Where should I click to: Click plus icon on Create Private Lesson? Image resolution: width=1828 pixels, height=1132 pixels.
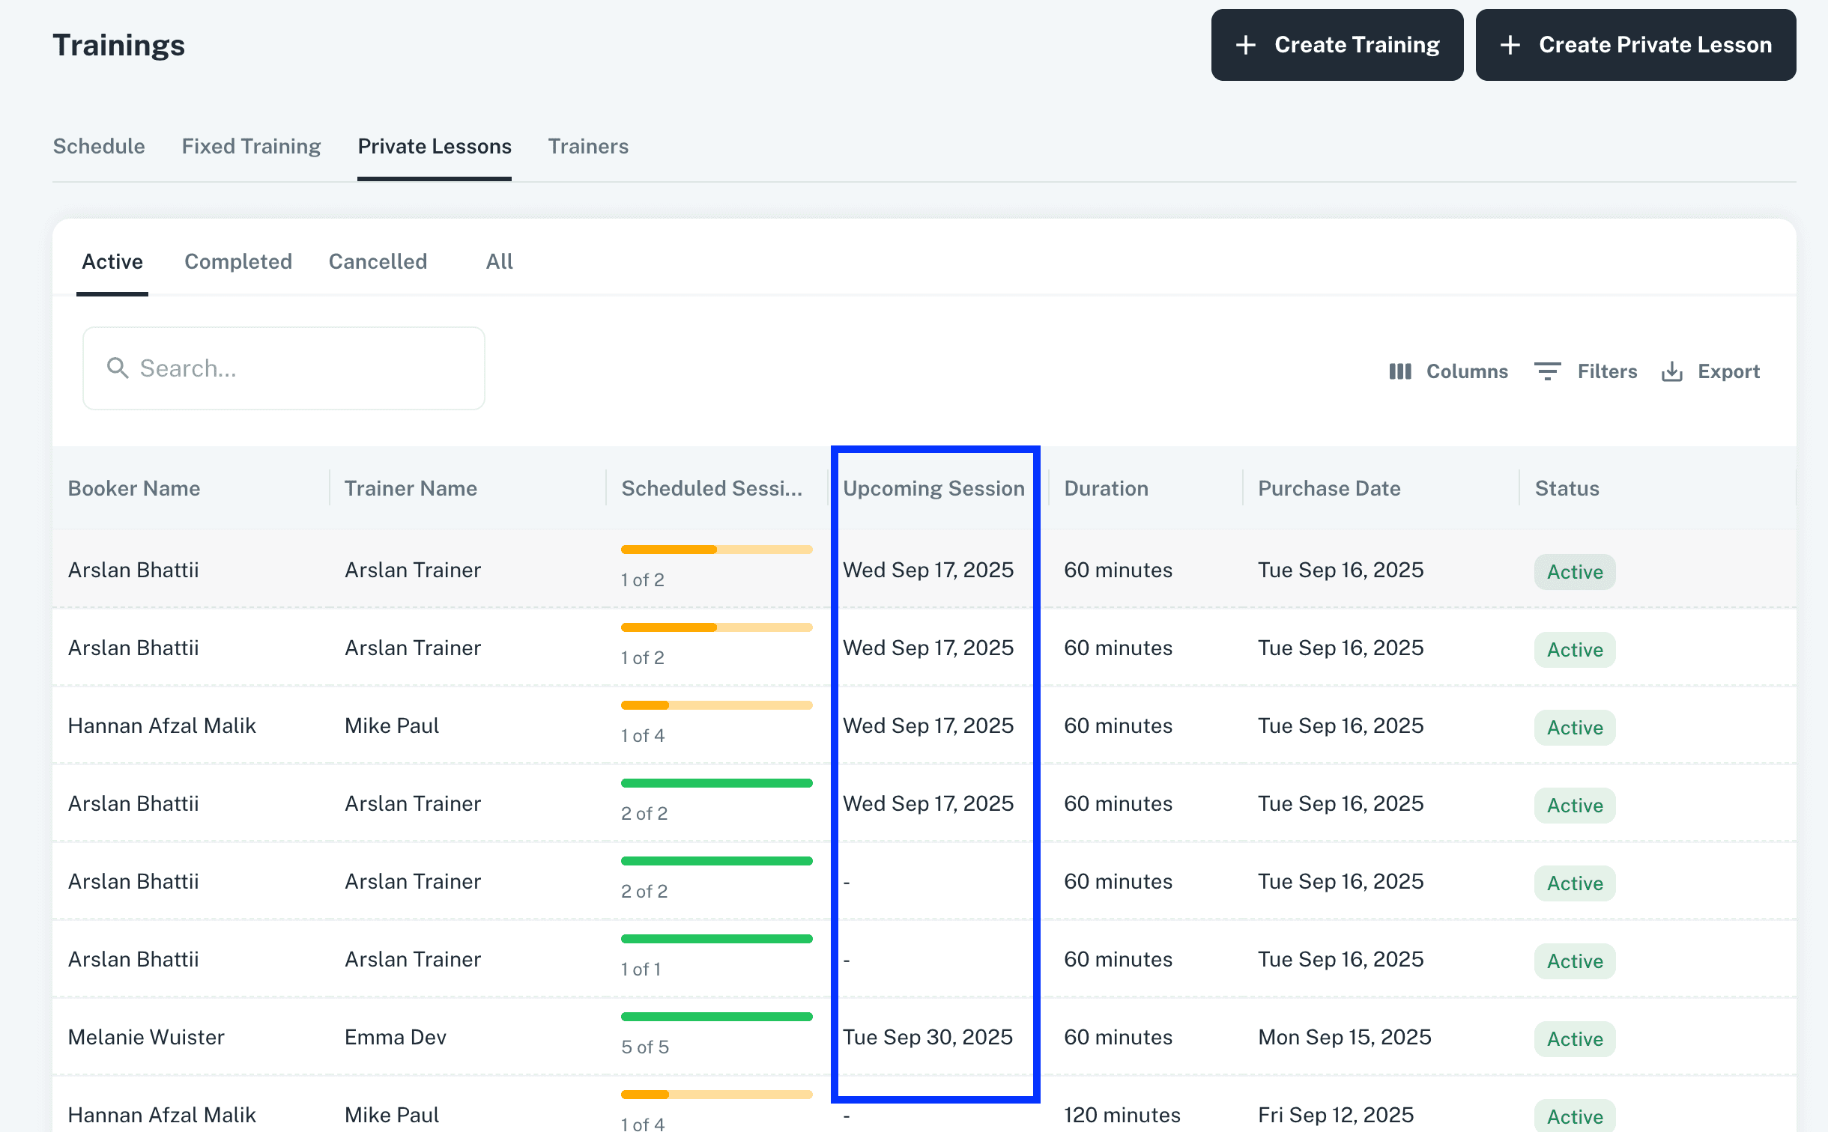(1510, 45)
